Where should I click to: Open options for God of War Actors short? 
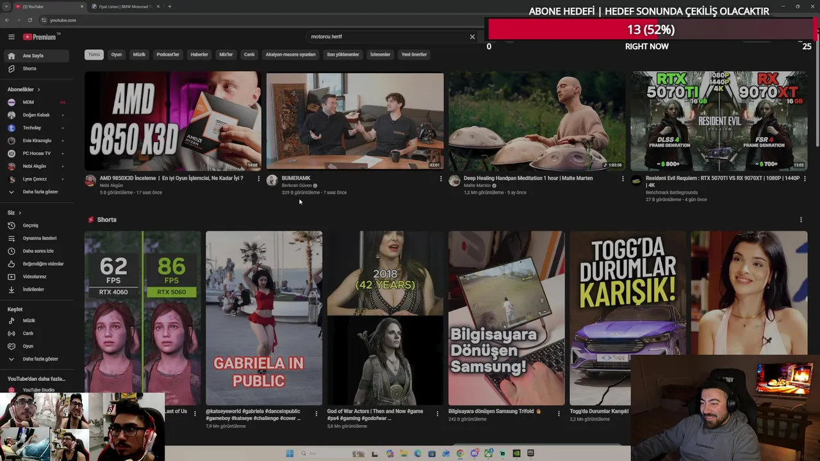coord(438,414)
